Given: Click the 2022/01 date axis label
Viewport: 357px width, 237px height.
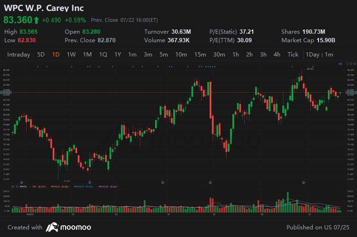Looking at the screenshot, I should (30, 214).
